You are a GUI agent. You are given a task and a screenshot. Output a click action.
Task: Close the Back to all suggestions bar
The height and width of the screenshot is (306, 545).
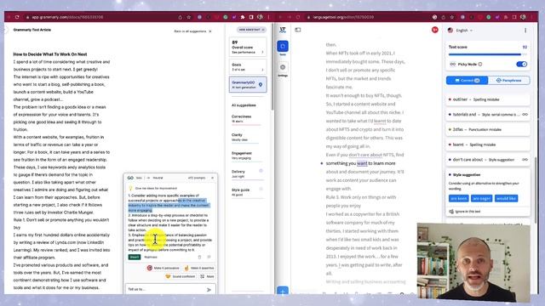(x=210, y=31)
